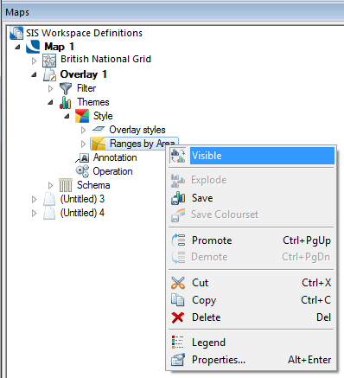
Task: Click the Schema columns icon
Action: click(66, 185)
